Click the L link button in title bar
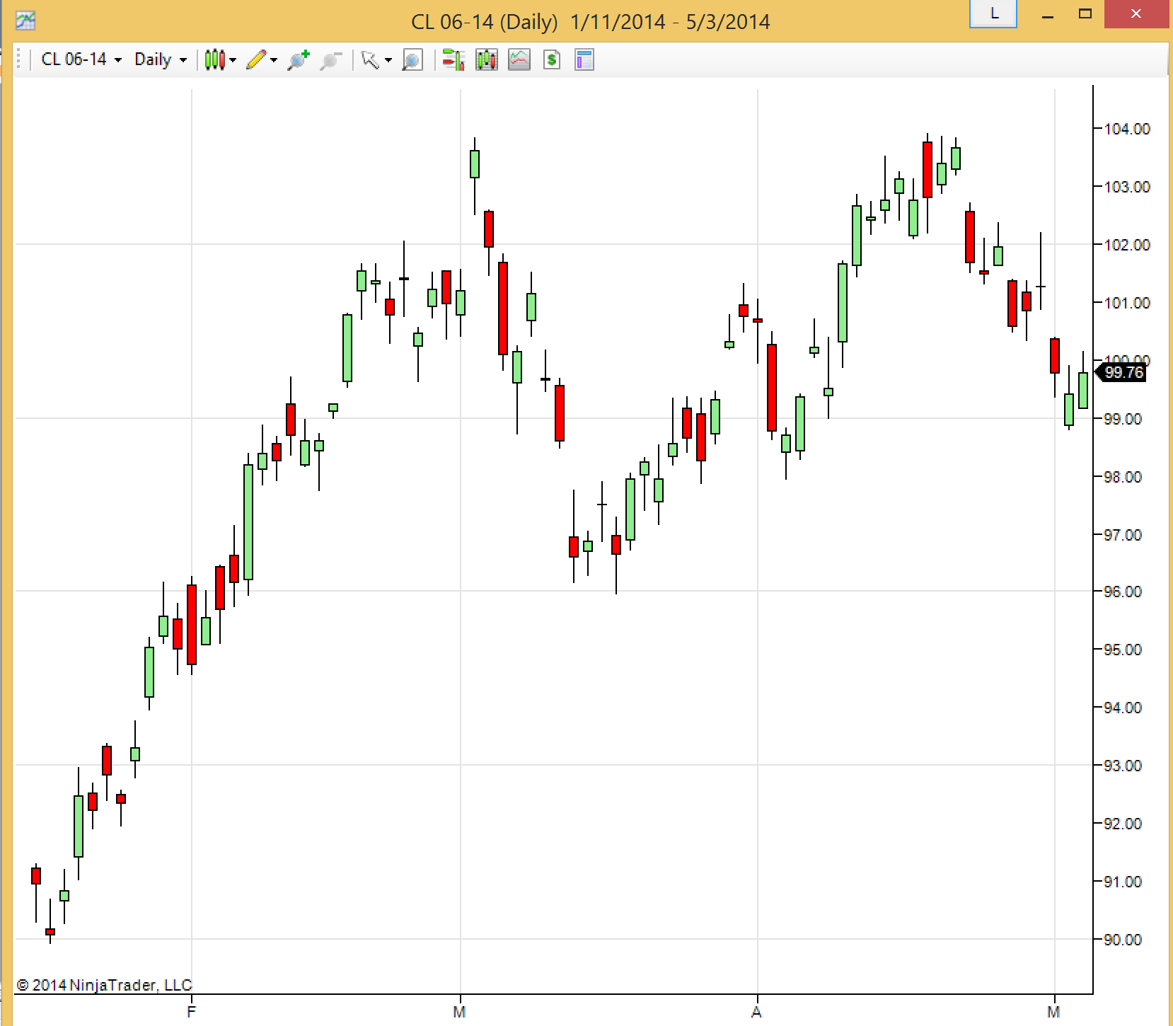Image resolution: width=1173 pixels, height=1026 pixels. pyautogui.click(x=993, y=14)
